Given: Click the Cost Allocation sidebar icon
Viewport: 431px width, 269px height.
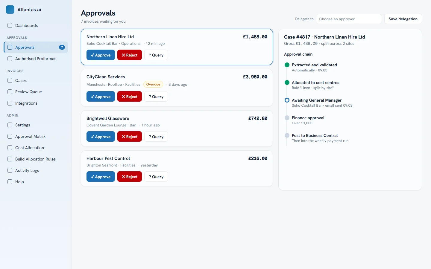Looking at the screenshot, I should point(10,148).
